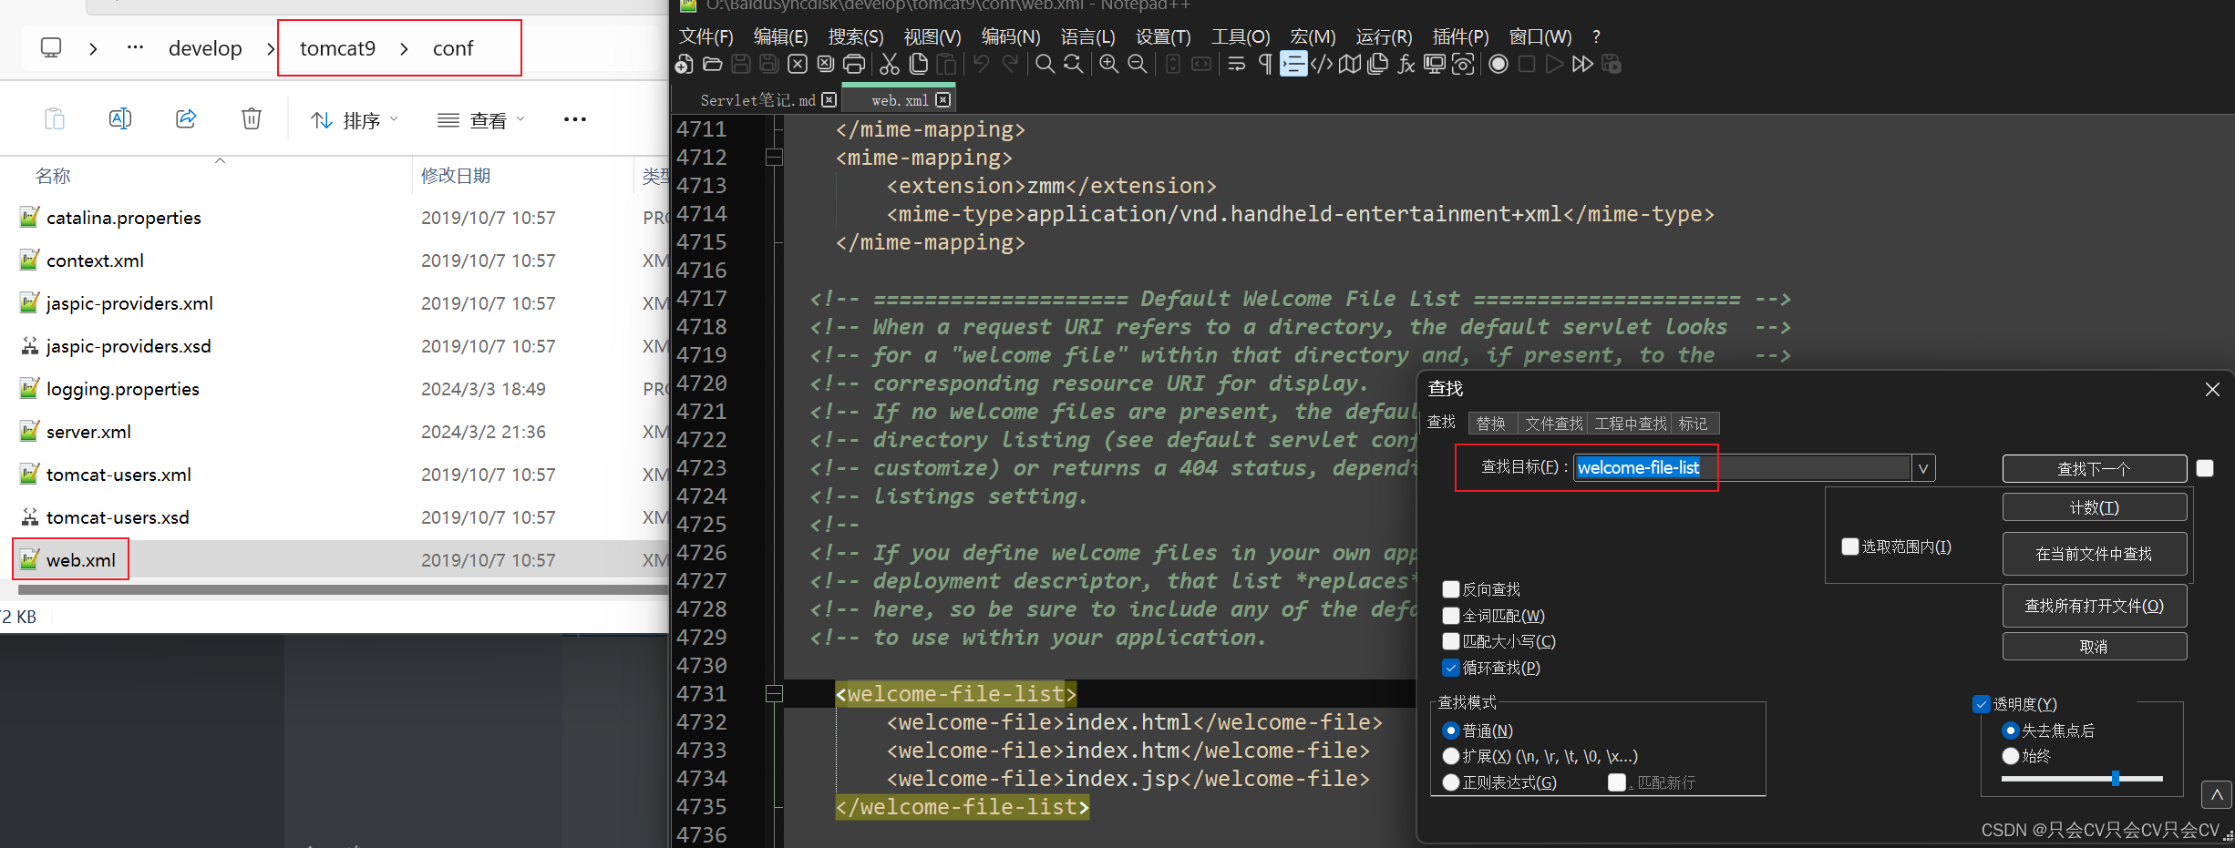Click the Start macro recording icon
This screenshot has width=2235, height=848.
(x=1499, y=65)
